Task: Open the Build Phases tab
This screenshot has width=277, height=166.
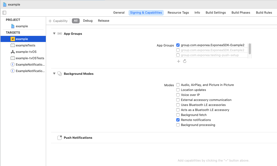Action: tap(241, 13)
